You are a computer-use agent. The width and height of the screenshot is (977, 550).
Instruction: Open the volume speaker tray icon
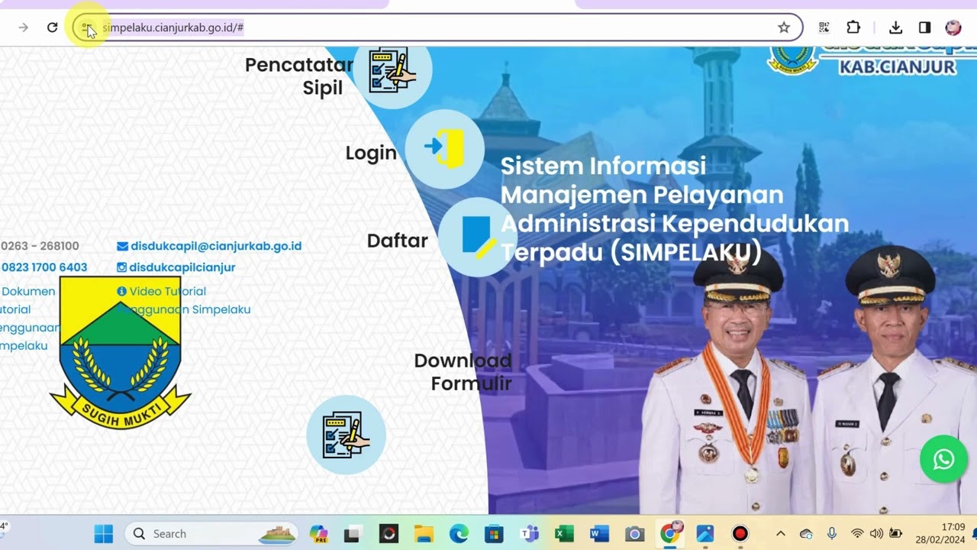pyautogui.click(x=876, y=534)
